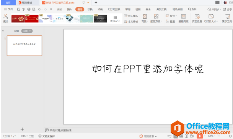Click 导入模板 import template
233x139 pixels.
pos(131,16)
